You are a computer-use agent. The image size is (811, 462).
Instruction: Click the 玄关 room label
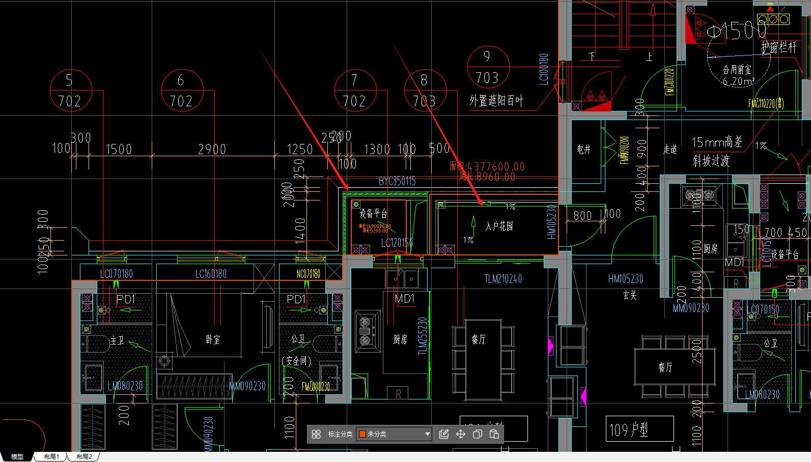tap(630, 295)
